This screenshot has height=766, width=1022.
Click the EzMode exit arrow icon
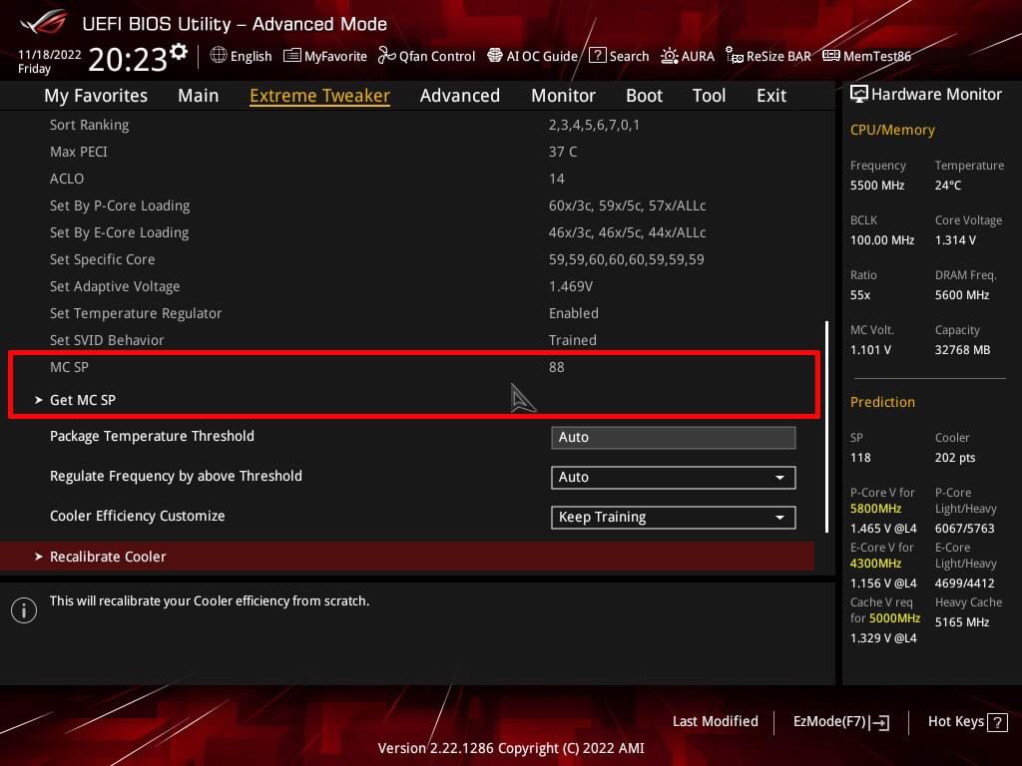click(879, 722)
